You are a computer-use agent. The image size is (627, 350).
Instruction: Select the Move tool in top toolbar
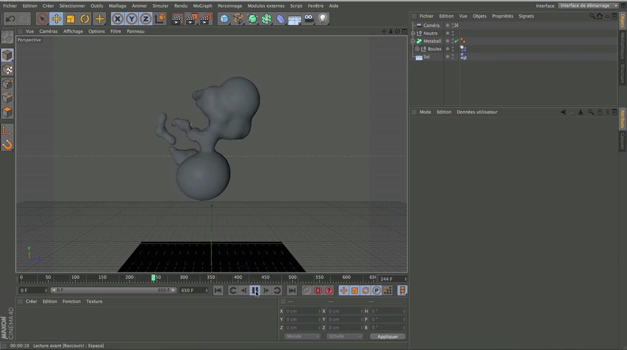tap(56, 19)
